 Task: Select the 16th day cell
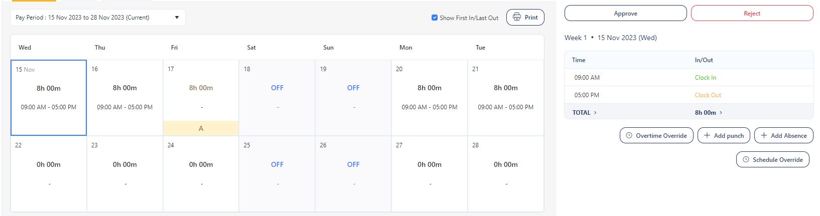tap(125, 98)
